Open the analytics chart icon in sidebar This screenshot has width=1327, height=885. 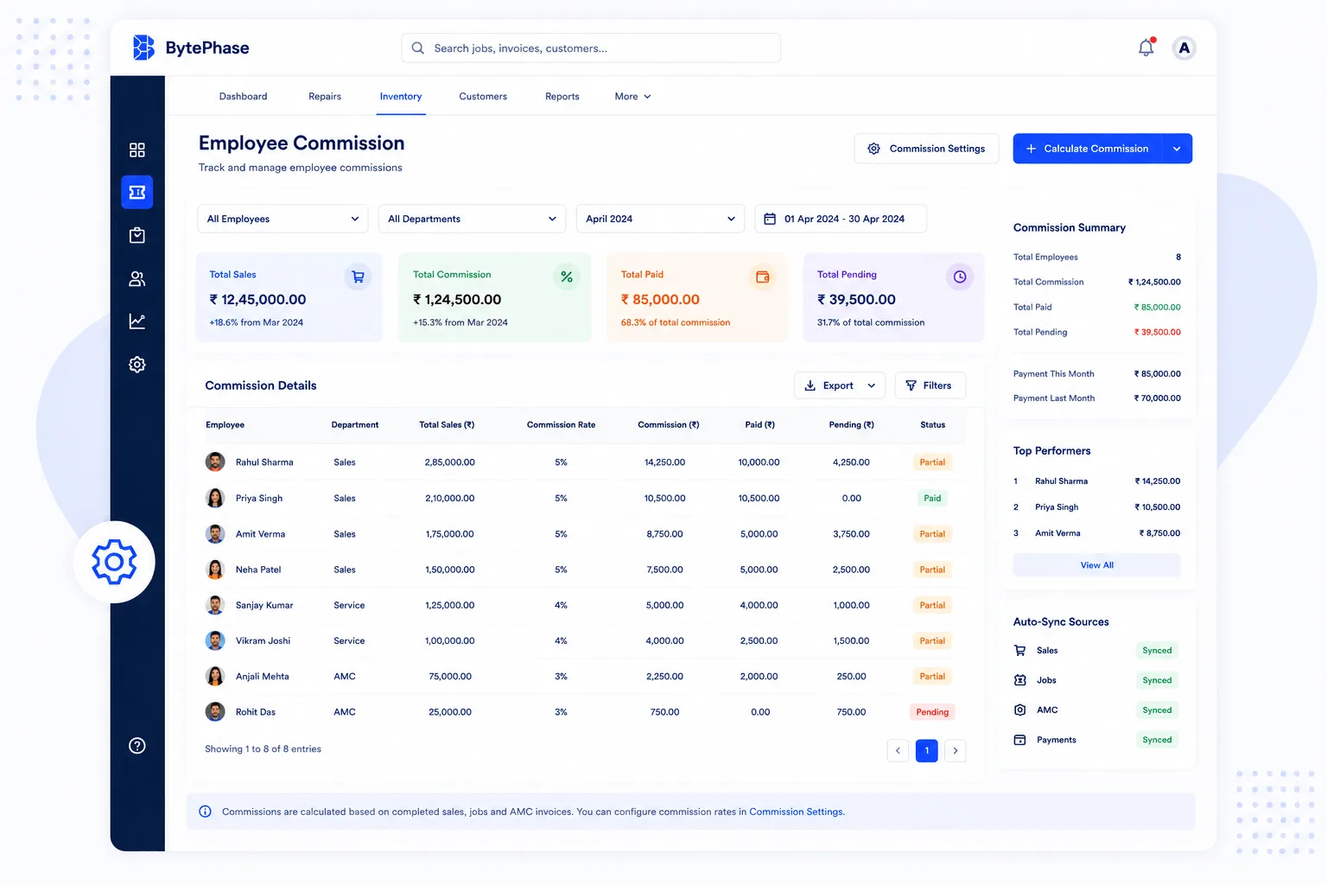(x=137, y=322)
